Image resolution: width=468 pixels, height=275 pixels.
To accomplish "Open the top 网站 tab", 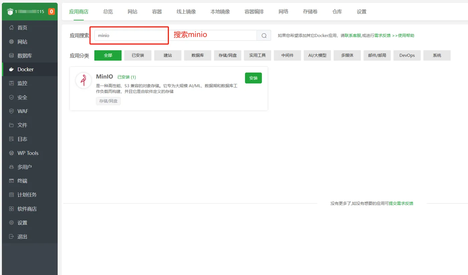I will click(132, 12).
